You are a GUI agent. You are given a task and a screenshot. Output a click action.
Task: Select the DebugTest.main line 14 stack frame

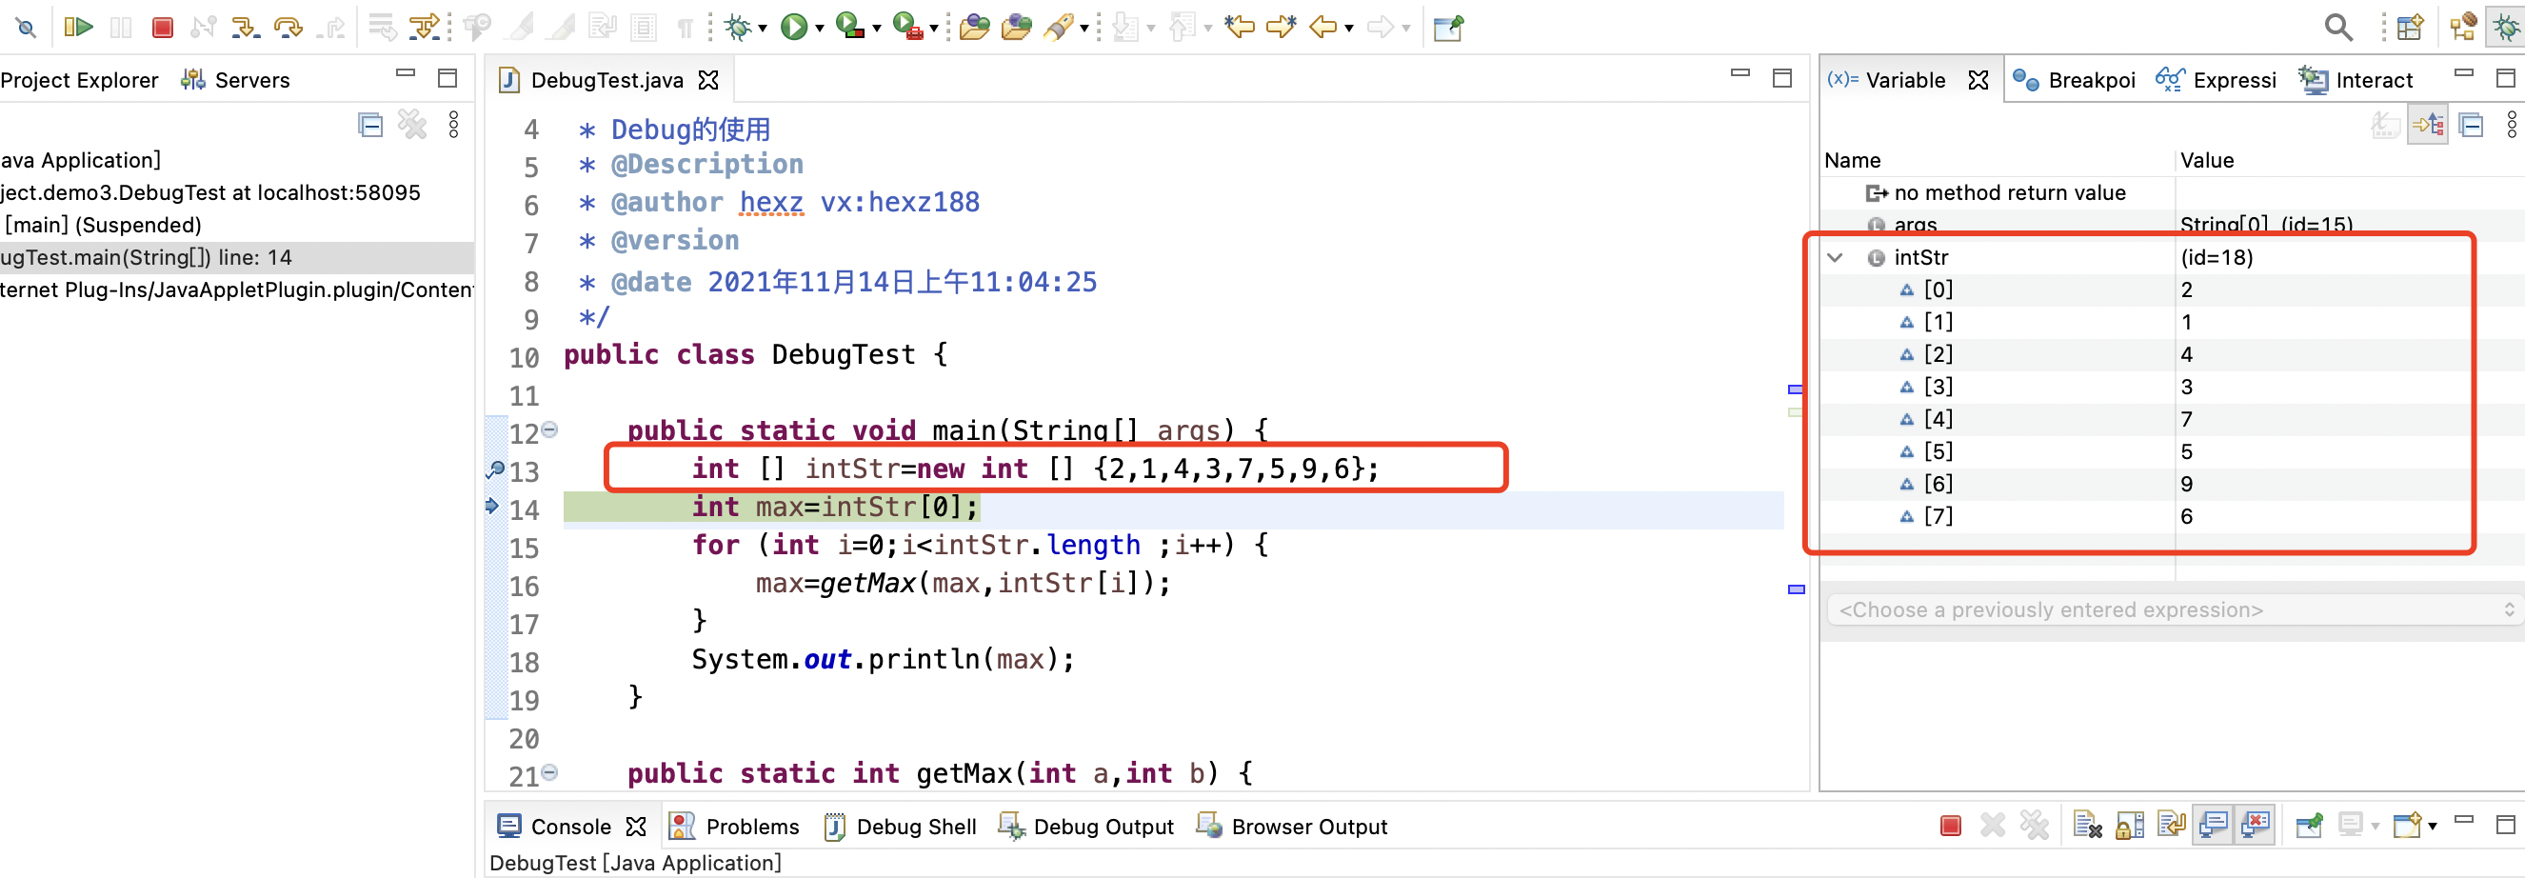tap(147, 258)
